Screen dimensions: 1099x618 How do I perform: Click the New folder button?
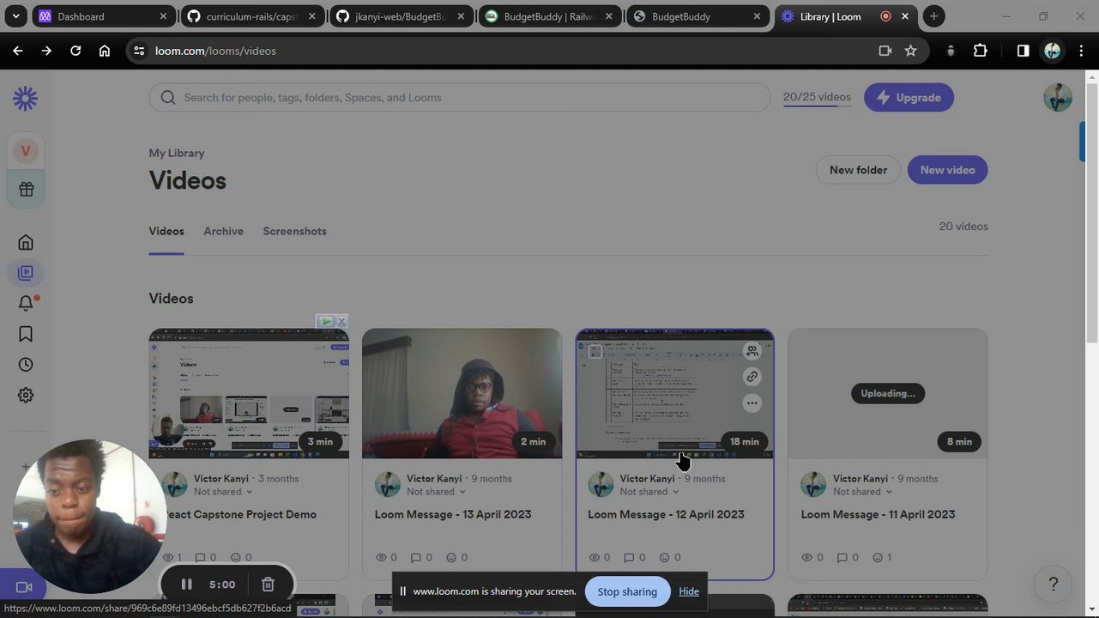(x=858, y=170)
